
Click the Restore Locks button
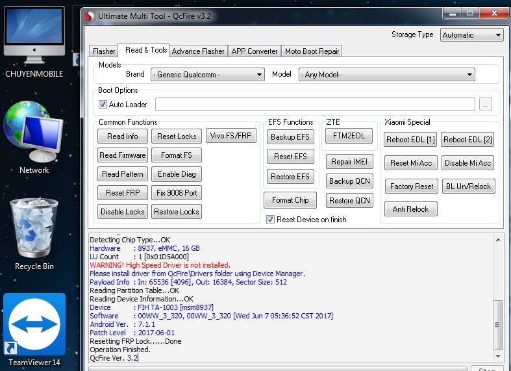point(177,212)
